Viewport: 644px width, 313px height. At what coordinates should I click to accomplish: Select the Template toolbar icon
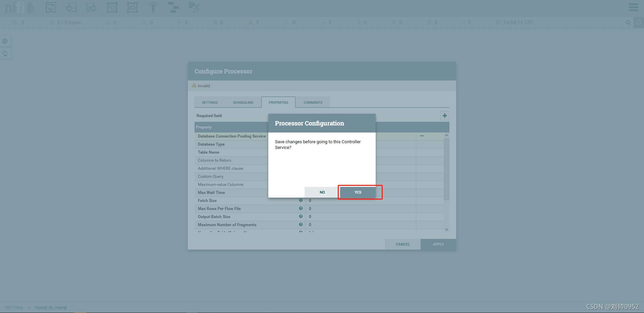(x=173, y=7)
